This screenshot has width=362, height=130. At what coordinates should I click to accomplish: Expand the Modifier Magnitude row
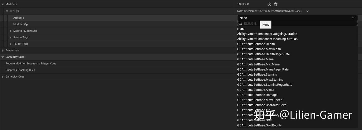coord(11,31)
